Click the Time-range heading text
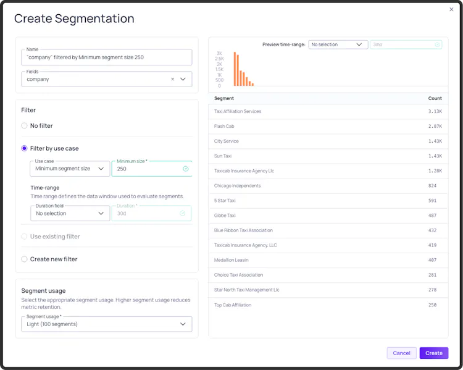 point(45,188)
